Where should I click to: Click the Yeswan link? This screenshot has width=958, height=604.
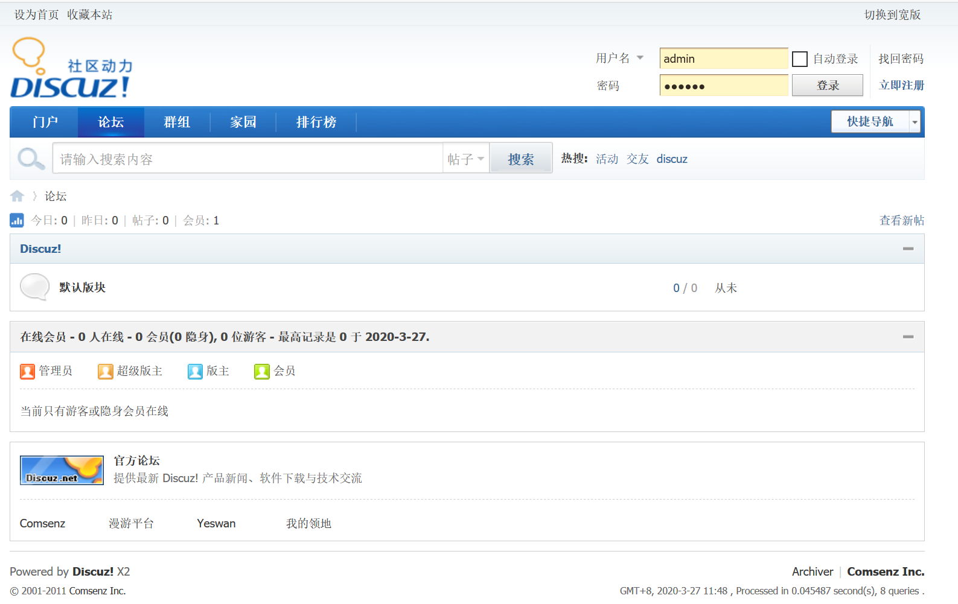tap(216, 523)
